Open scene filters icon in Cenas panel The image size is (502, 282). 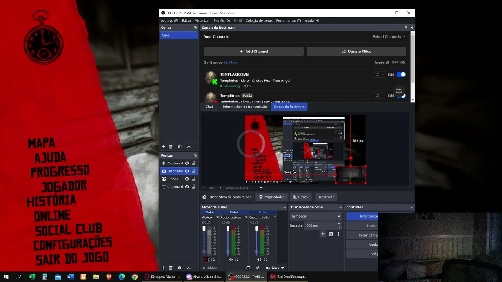click(x=180, y=147)
